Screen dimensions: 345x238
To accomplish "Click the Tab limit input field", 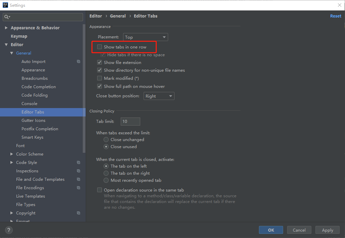I will tap(130, 122).
